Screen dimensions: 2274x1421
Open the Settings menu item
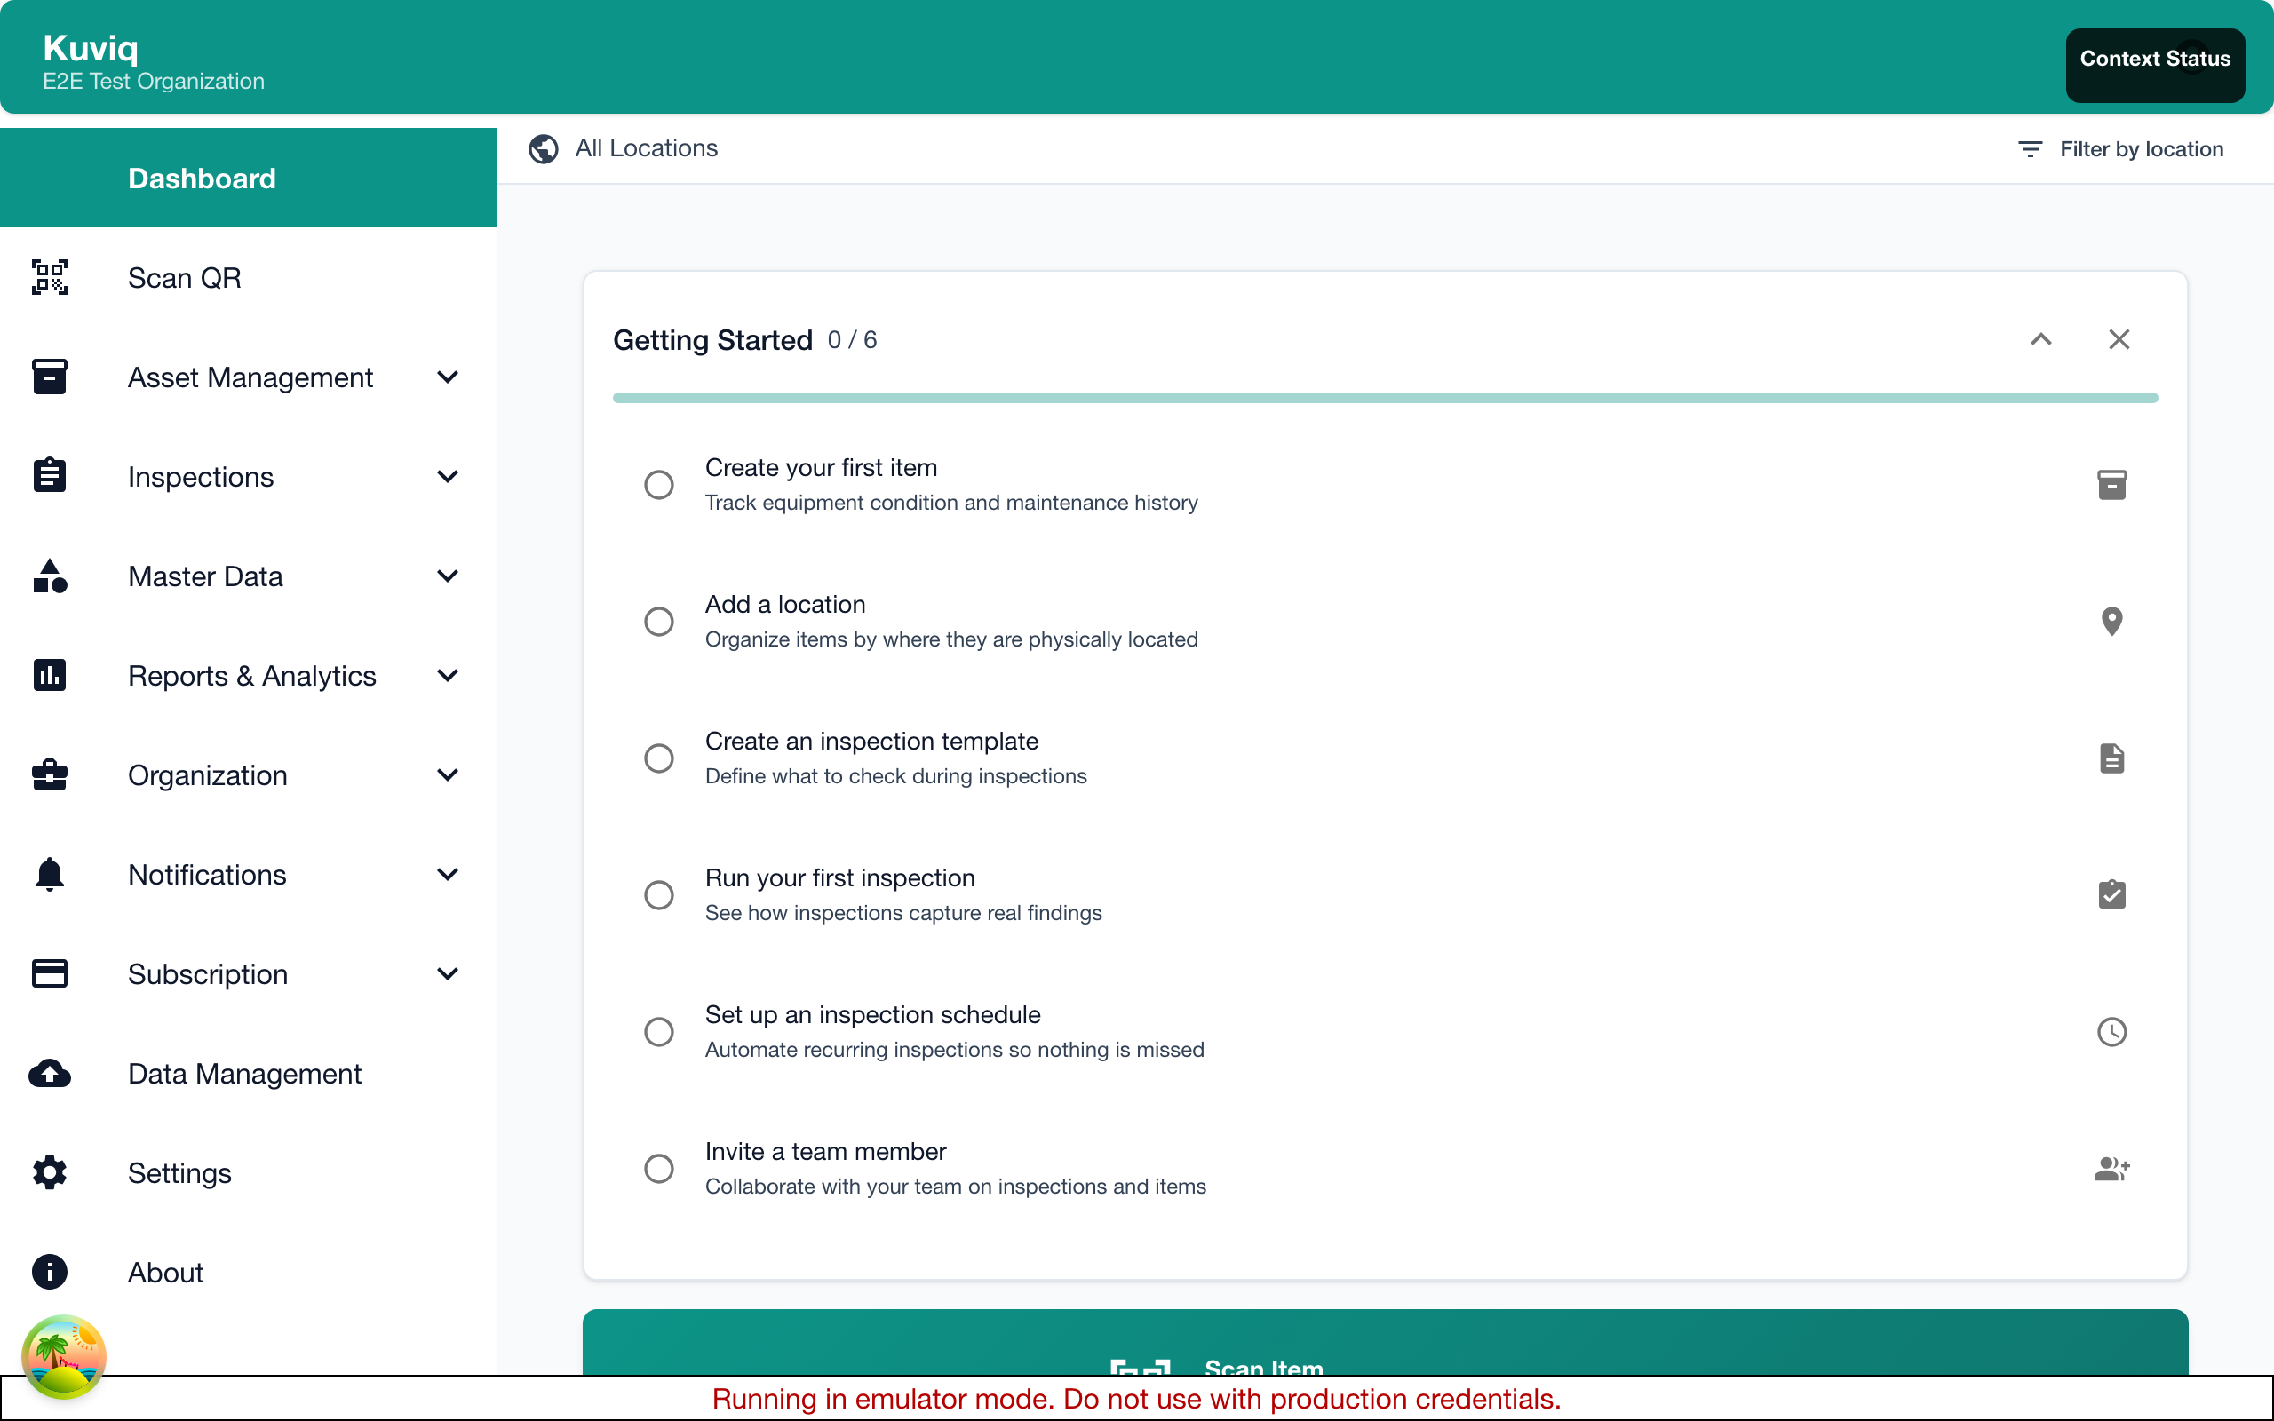coord(248,1173)
